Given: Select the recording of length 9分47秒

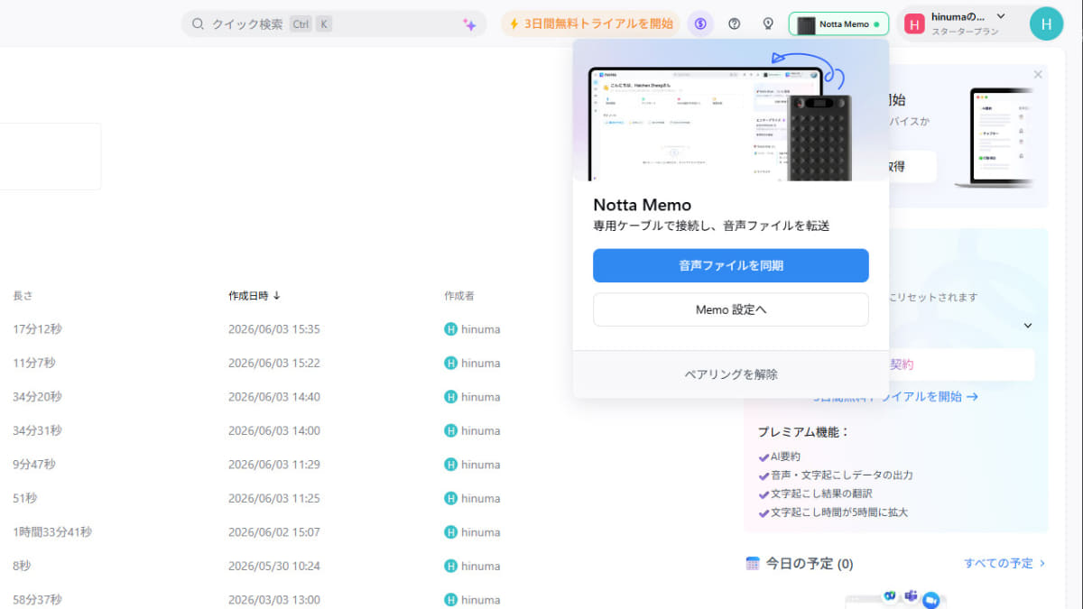Looking at the screenshot, I should (x=33, y=465).
